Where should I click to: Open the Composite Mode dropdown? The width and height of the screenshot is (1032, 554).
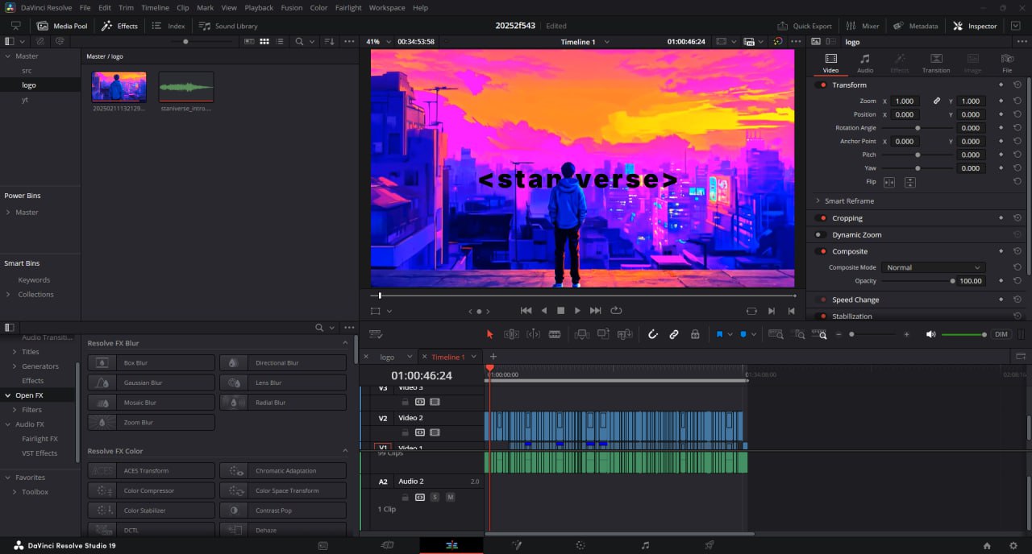click(932, 267)
